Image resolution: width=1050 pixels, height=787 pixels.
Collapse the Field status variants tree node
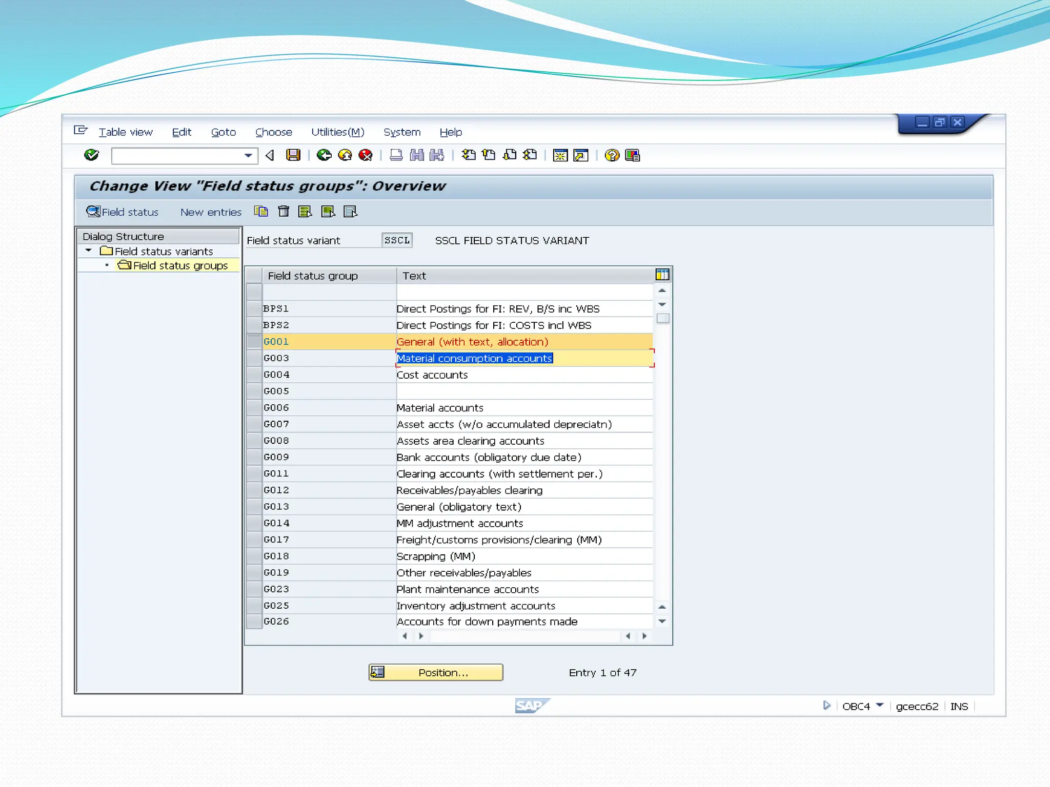tap(89, 251)
